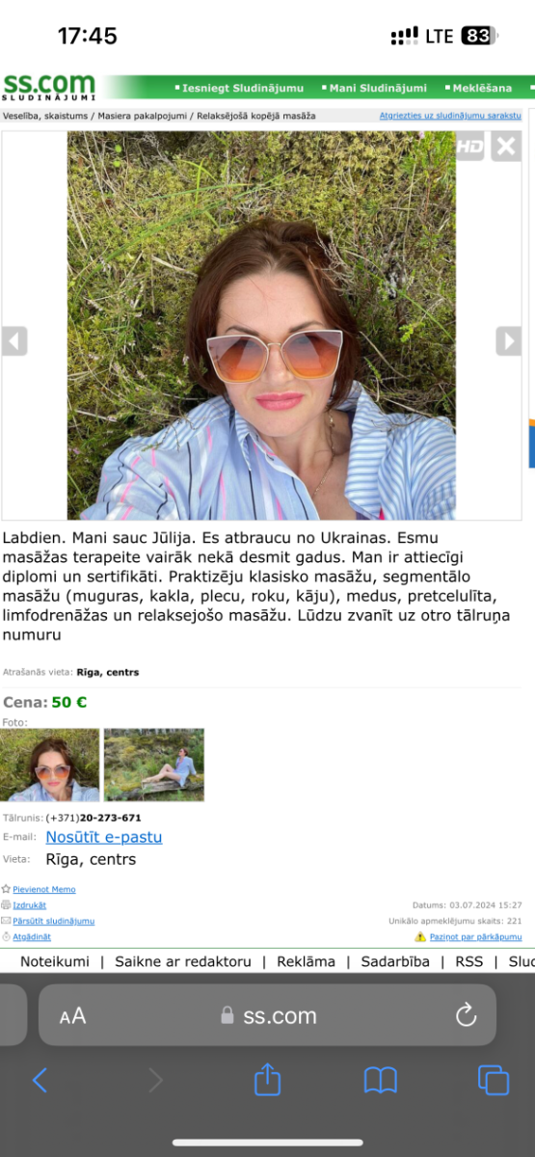Tap the HD image quality icon
The image size is (535, 1157).
[x=469, y=147]
